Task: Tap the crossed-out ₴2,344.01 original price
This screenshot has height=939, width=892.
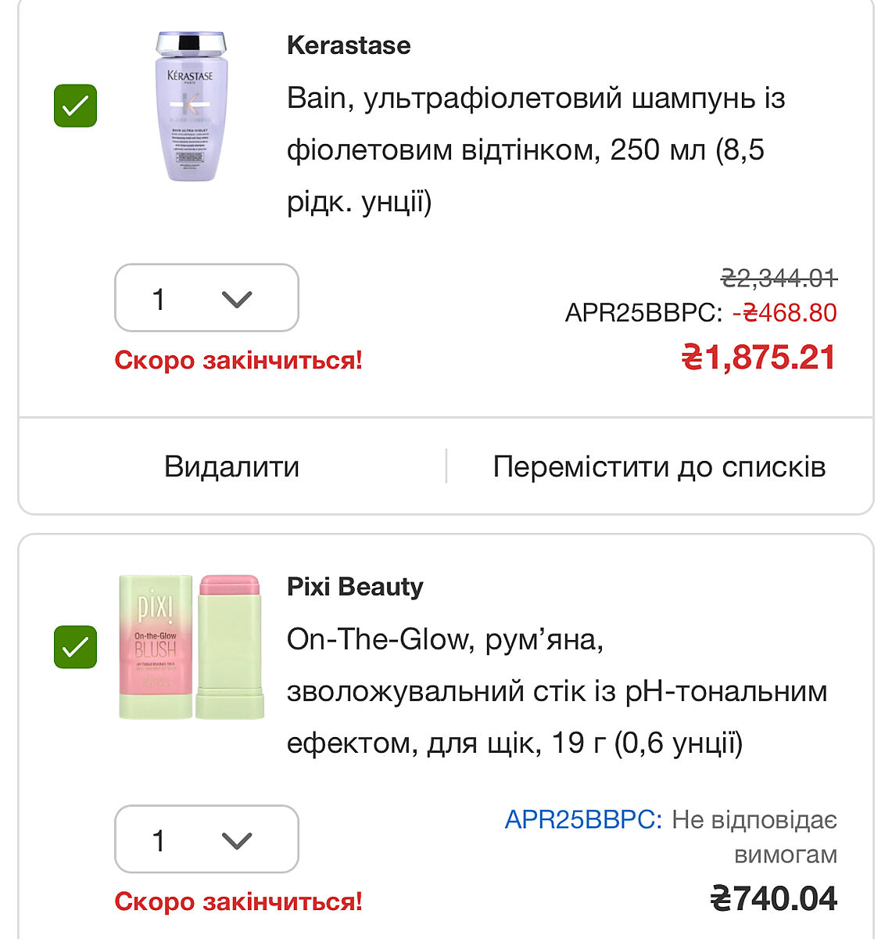Action: pos(779,278)
